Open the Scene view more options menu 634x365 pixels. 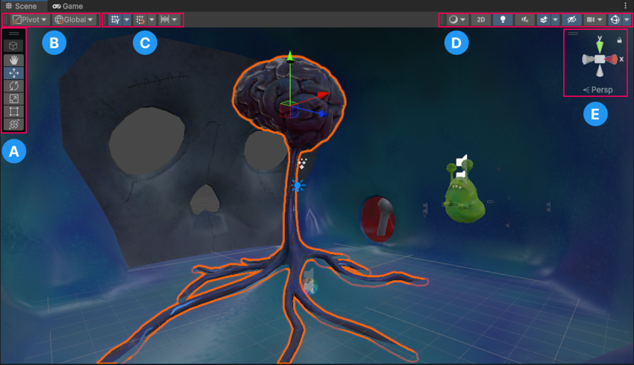tap(625, 6)
